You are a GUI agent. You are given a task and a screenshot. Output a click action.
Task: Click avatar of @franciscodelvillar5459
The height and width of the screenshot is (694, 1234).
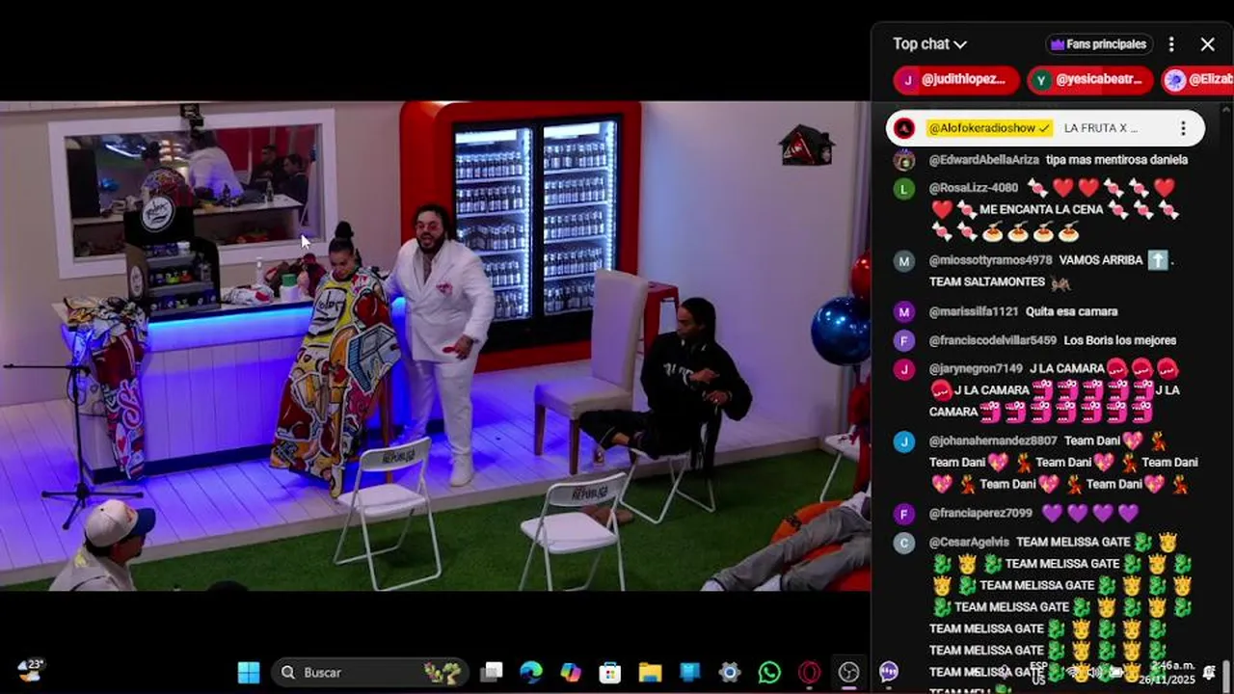tap(903, 341)
